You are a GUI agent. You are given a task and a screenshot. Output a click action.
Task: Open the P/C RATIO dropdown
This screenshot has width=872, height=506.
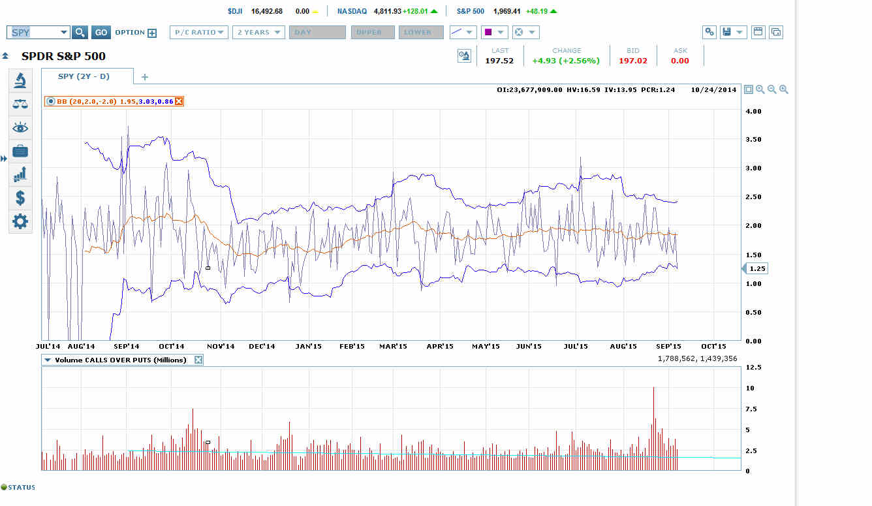click(199, 33)
